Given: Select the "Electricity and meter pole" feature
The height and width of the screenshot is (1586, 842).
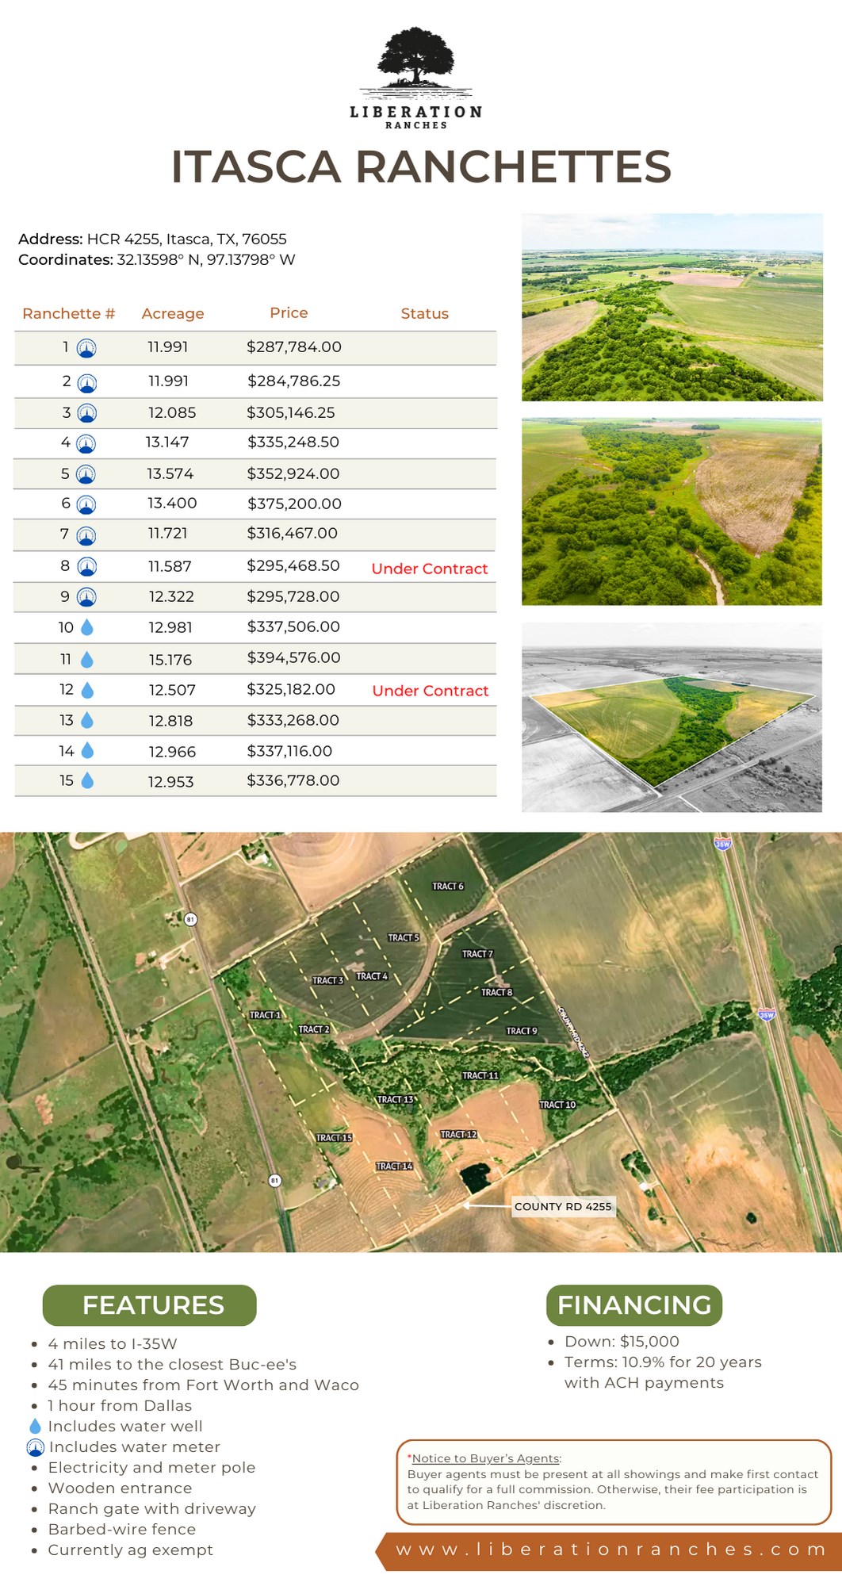Looking at the screenshot, I should [x=152, y=1467].
